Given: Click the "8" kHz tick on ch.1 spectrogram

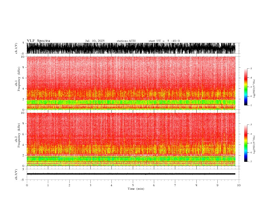Looking at the screenshot, I should point(24,67).
